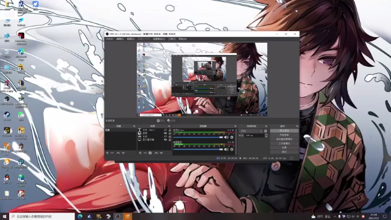Pop out the Sources dock panel
This screenshot has width=391, height=220.
(x=169, y=127)
